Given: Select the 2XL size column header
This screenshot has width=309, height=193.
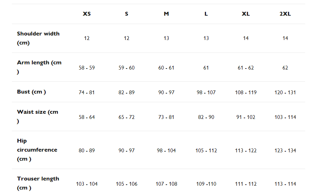Looking at the screenshot, I should (285, 14).
